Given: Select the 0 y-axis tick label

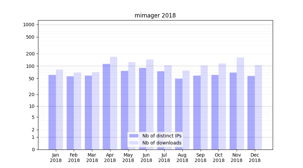Looking at the screenshot, I should pos(33,150).
